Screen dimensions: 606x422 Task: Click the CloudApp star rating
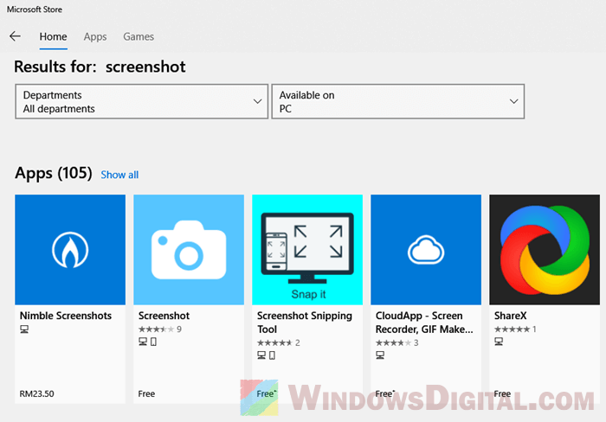[x=393, y=342]
